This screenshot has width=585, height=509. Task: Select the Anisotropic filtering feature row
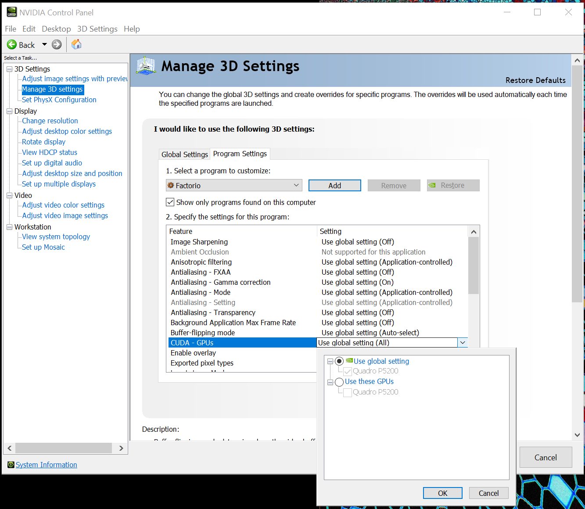click(x=318, y=262)
